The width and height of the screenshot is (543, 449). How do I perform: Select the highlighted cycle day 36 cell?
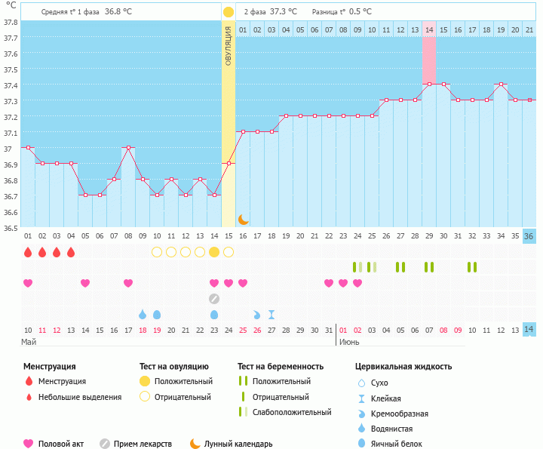tap(529, 236)
